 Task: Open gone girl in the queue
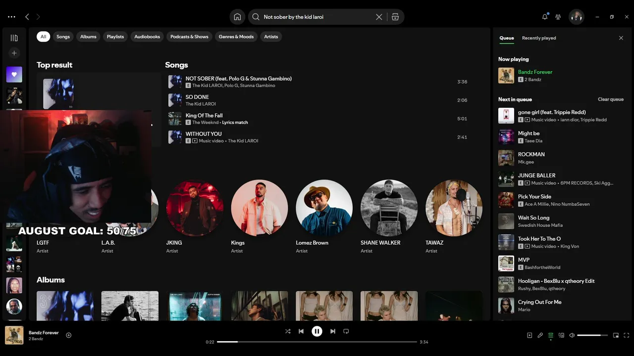click(x=561, y=116)
